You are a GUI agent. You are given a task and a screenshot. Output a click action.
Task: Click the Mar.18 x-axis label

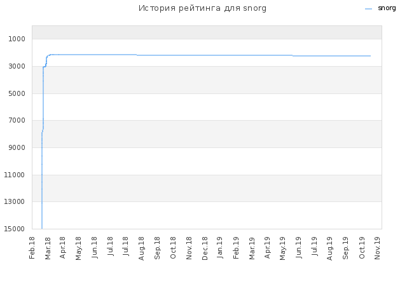tap(48, 248)
